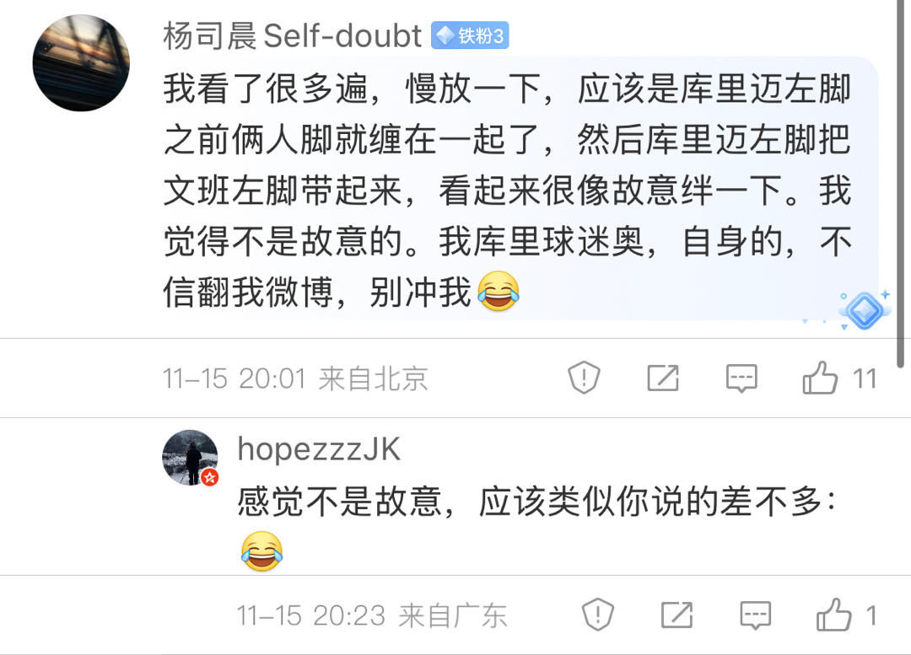Tap the comment text beginning 我看了很多遍
911x655 pixels.
[x=507, y=191]
